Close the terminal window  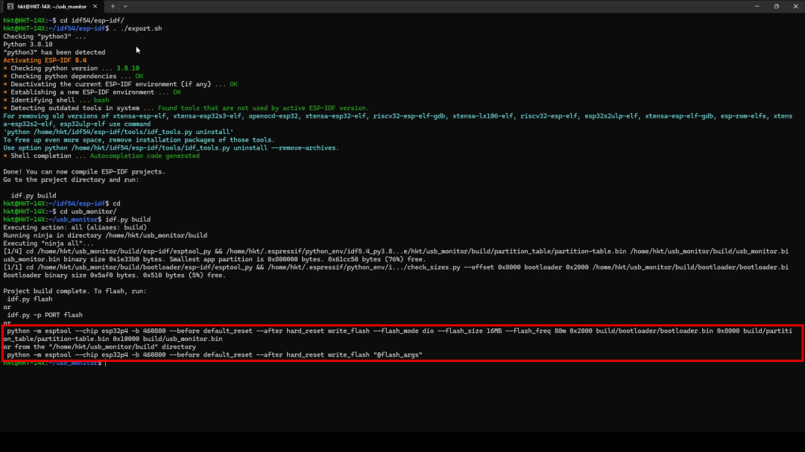[x=796, y=6]
